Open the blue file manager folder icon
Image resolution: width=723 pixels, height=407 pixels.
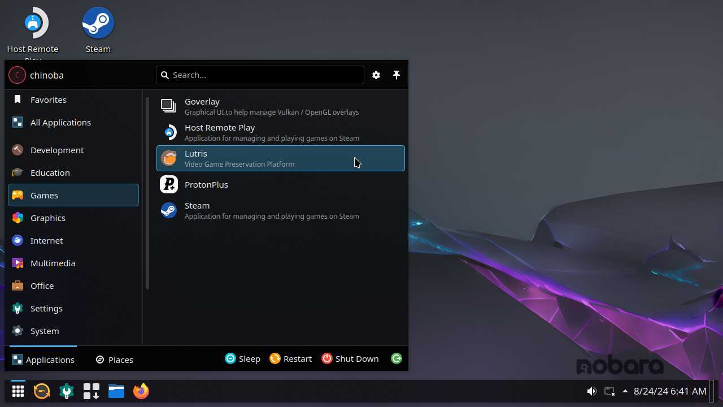[x=116, y=391]
